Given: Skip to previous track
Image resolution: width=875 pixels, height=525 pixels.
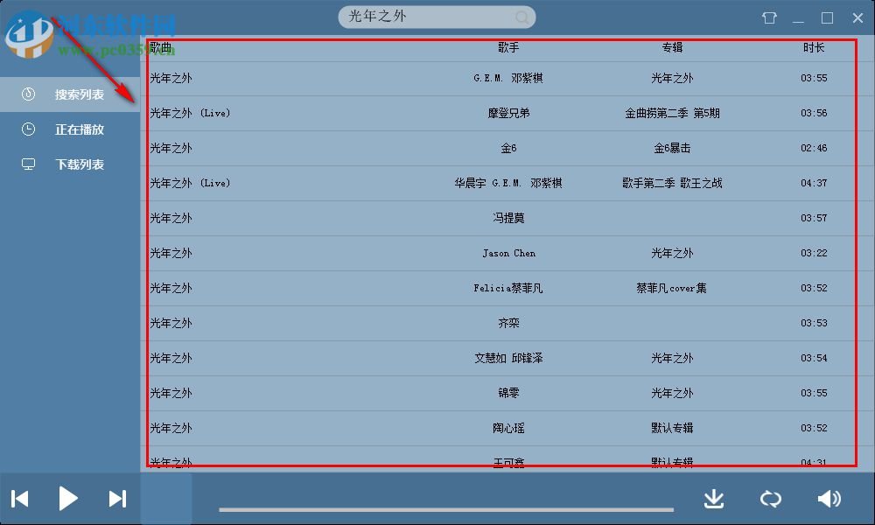Looking at the screenshot, I should tap(19, 498).
